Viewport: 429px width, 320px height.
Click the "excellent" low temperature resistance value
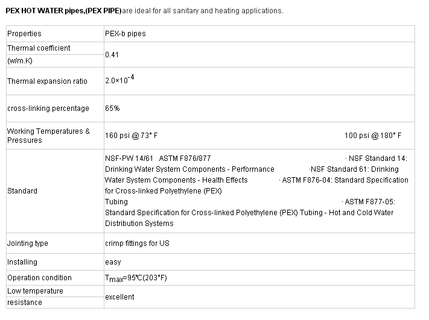(x=119, y=296)
